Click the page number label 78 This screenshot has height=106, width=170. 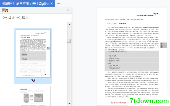(33, 81)
